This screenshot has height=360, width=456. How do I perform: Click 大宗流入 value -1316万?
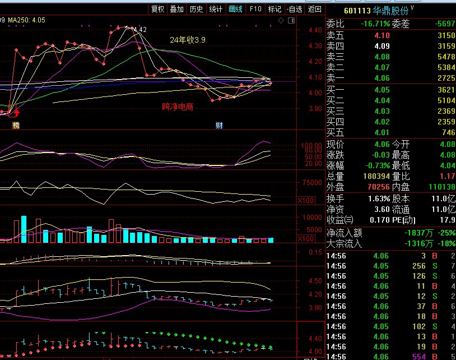click(x=419, y=243)
